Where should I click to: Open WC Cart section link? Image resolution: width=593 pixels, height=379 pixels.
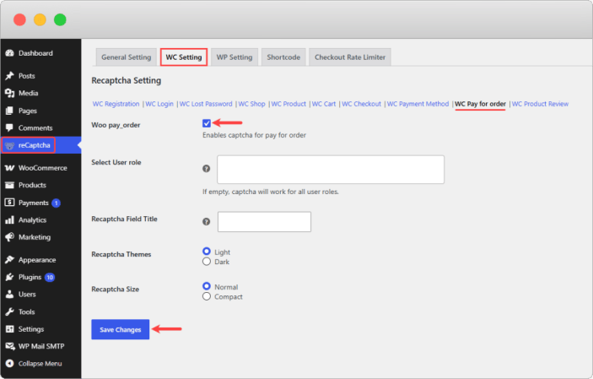pos(324,104)
